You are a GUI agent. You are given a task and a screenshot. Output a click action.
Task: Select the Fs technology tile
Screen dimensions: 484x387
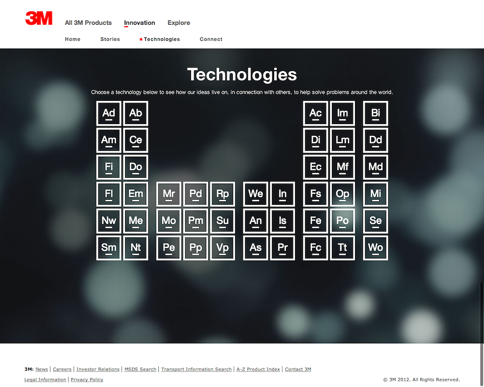click(x=316, y=194)
